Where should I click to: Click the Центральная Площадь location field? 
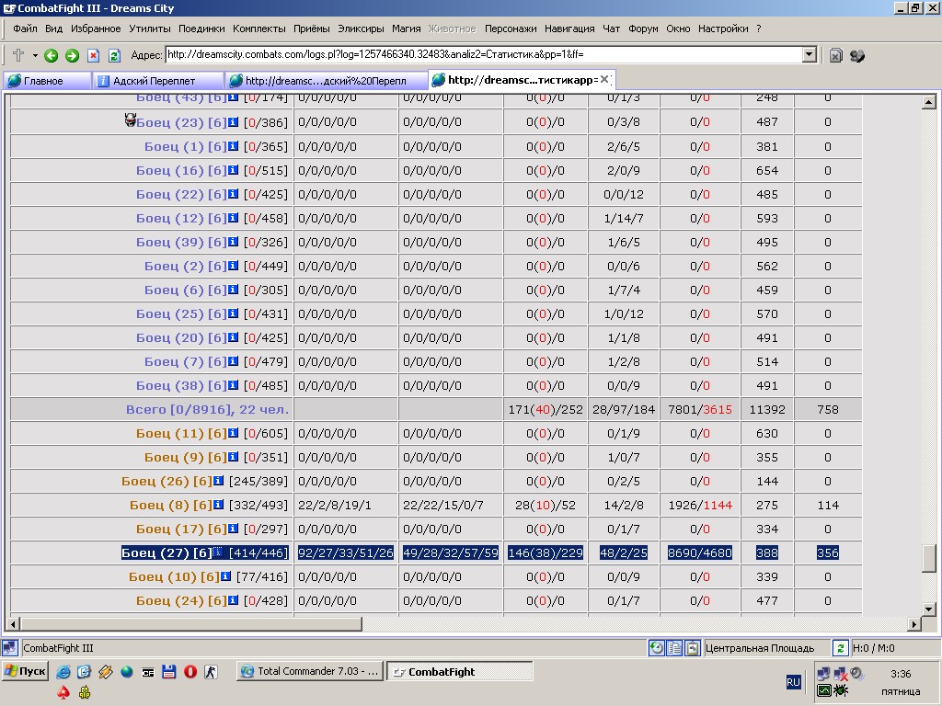point(766,648)
